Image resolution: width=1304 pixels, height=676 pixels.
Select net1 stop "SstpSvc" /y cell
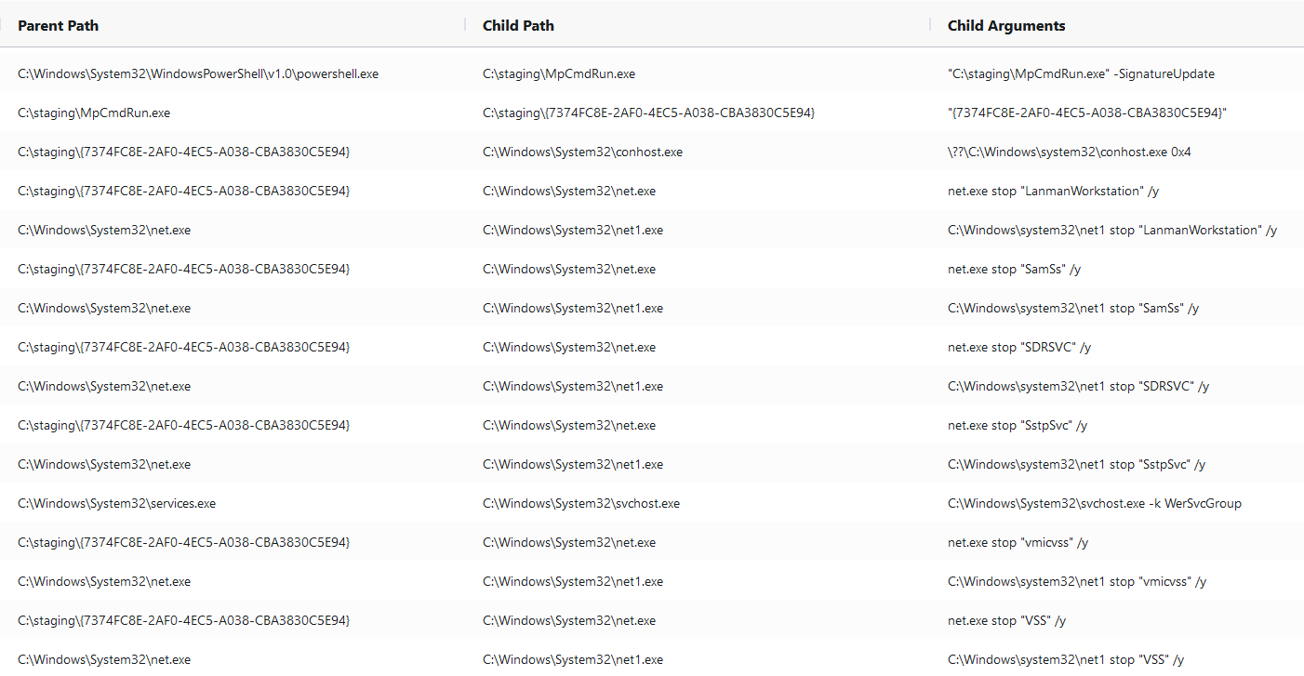(1076, 464)
